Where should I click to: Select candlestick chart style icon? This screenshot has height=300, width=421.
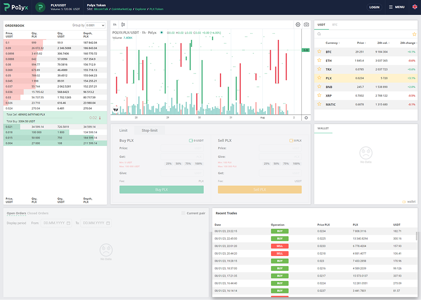[x=123, y=25]
